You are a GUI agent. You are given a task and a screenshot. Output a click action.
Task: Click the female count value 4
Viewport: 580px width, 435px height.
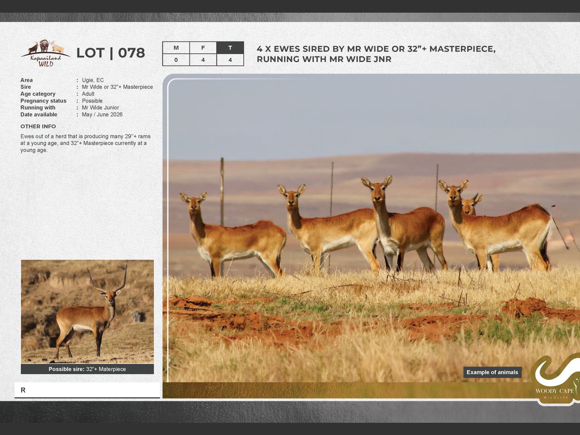click(x=203, y=60)
